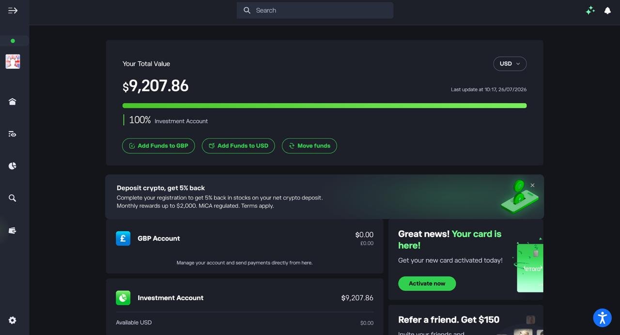
Task: Click the Available USD row
Action: click(x=245, y=323)
